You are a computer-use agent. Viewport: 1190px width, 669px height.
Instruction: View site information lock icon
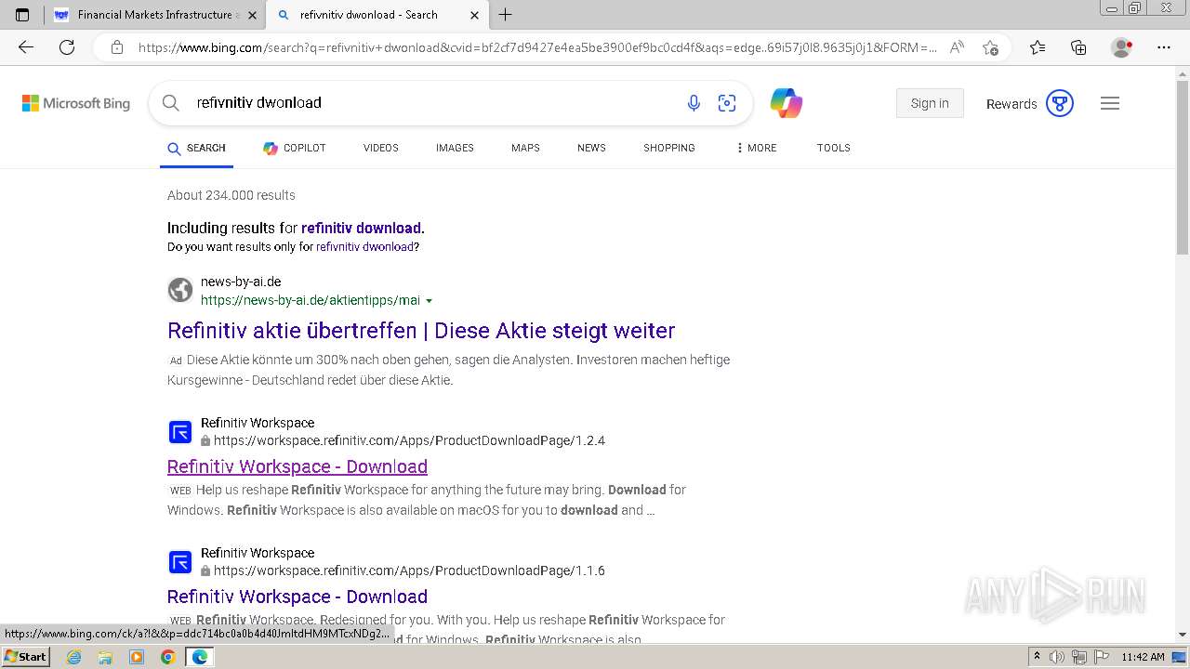pos(117,47)
